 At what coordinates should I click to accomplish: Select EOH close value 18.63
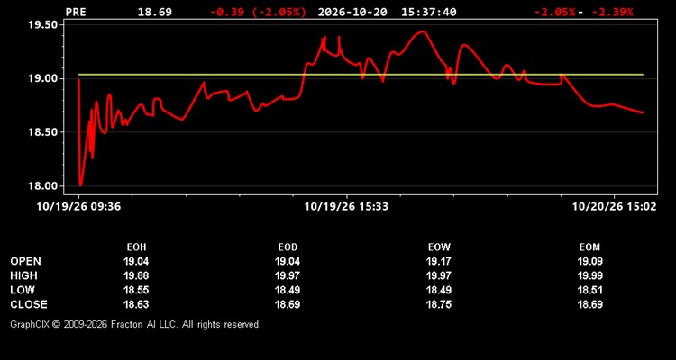click(136, 304)
